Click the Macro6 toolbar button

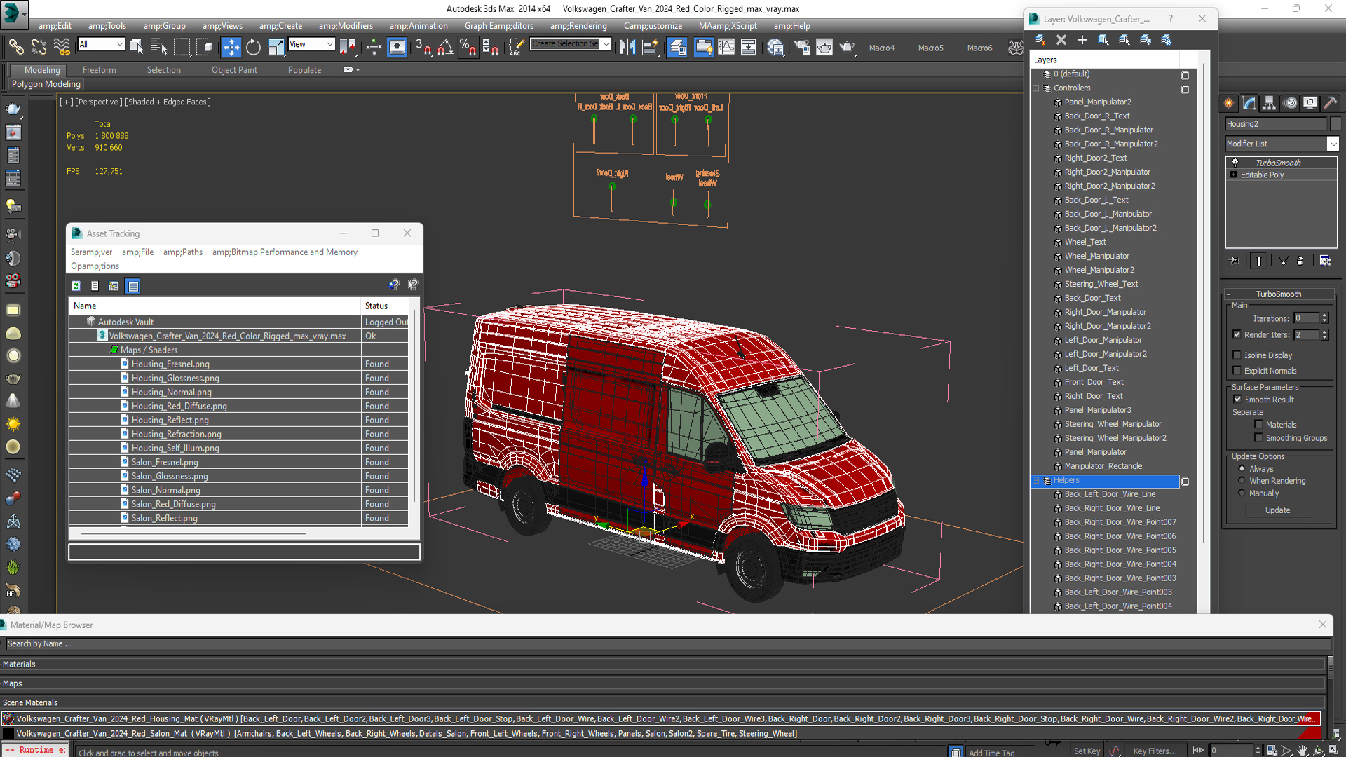979,48
